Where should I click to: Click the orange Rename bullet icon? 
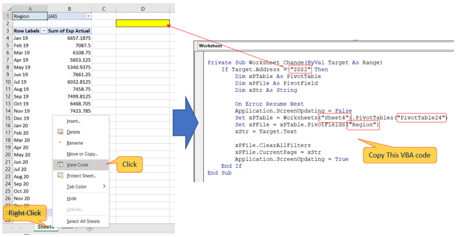60,143
